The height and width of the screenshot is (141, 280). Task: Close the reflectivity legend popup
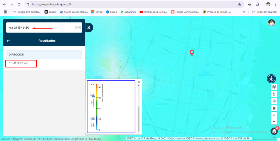[139, 82]
